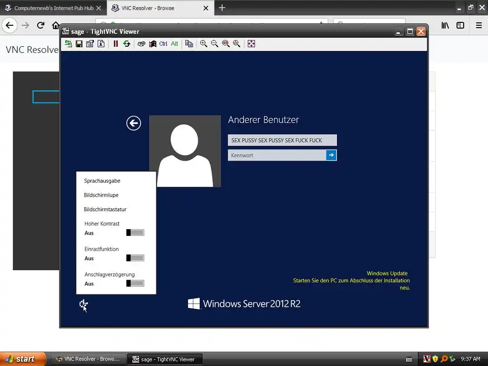Toggle the Ctrl key in the viewer toolbar

tap(163, 44)
